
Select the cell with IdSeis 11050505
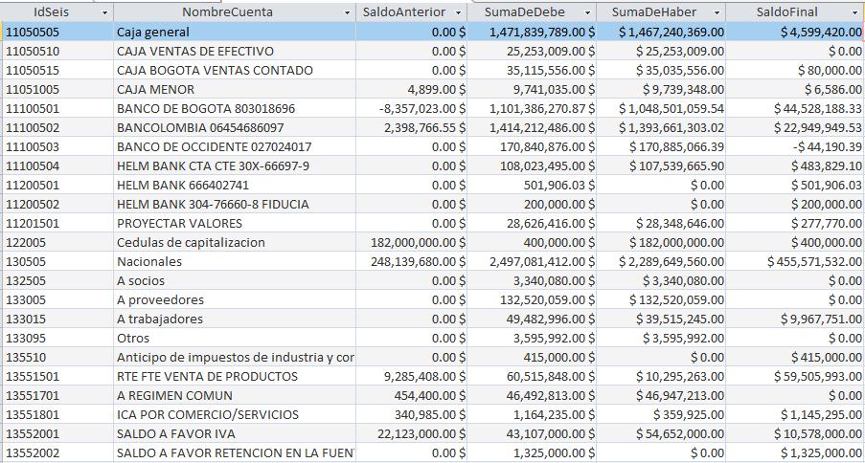click(57, 32)
